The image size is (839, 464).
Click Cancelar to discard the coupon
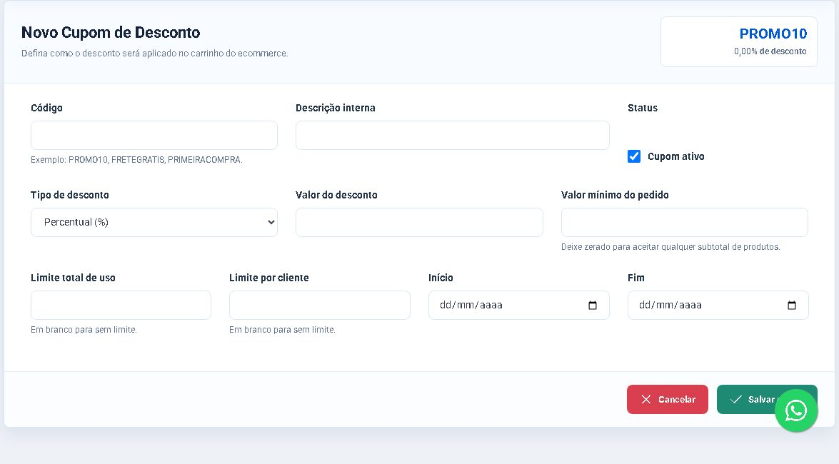667,399
